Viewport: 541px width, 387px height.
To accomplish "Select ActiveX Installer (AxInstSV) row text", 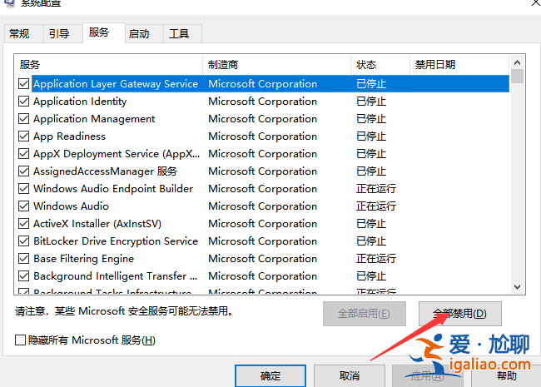I will (97, 224).
